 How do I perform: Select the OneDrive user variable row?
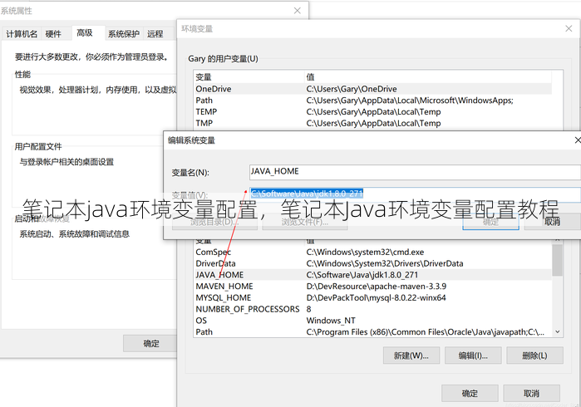point(373,89)
